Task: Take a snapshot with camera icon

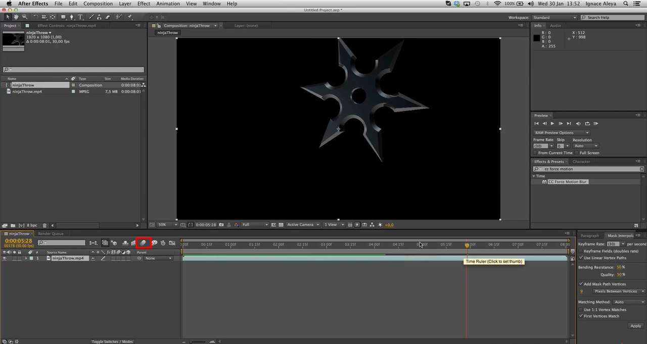Action: pyautogui.click(x=221, y=225)
